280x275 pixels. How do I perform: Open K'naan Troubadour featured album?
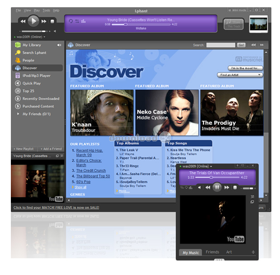pos(102,113)
